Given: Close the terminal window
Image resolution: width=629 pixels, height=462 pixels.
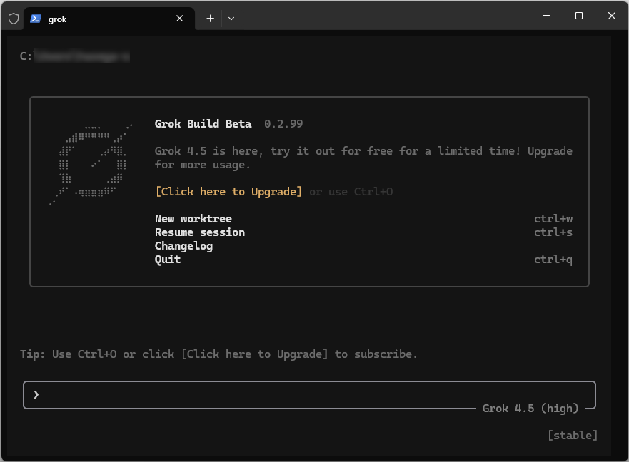Looking at the screenshot, I should (x=611, y=16).
